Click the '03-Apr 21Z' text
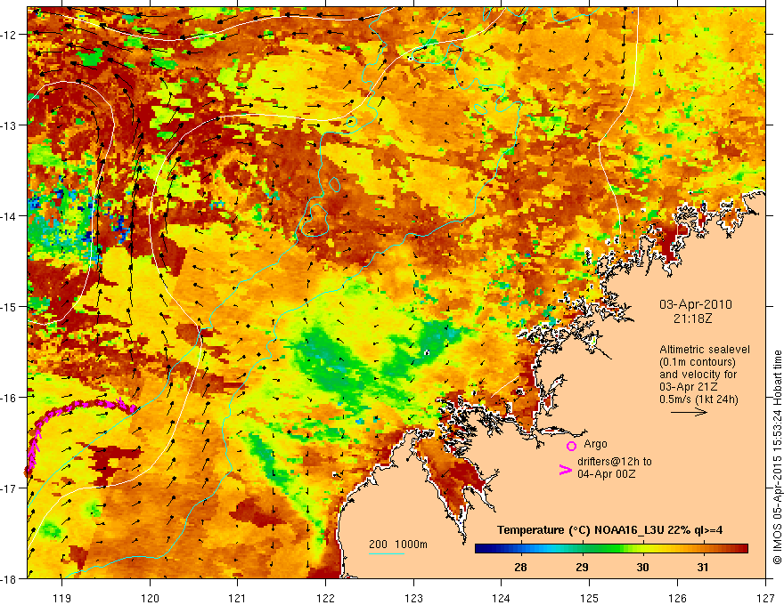Image resolution: width=784 pixels, height=605 pixels. [689, 387]
